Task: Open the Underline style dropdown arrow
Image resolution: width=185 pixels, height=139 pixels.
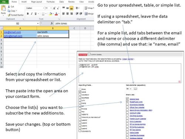Action: coord(38,14)
